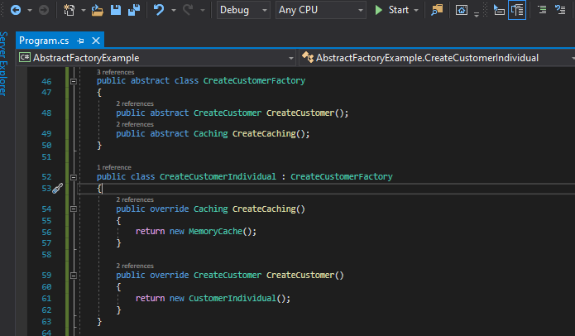575x336 pixels.
Task: Toggle the highlighted document outline icon
Action: tap(517, 10)
